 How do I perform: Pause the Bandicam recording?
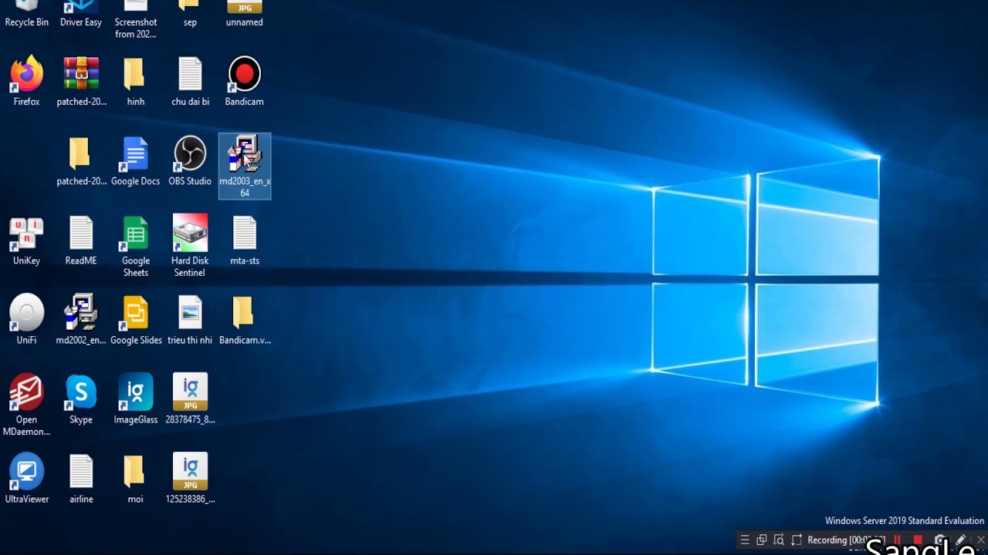point(898,540)
